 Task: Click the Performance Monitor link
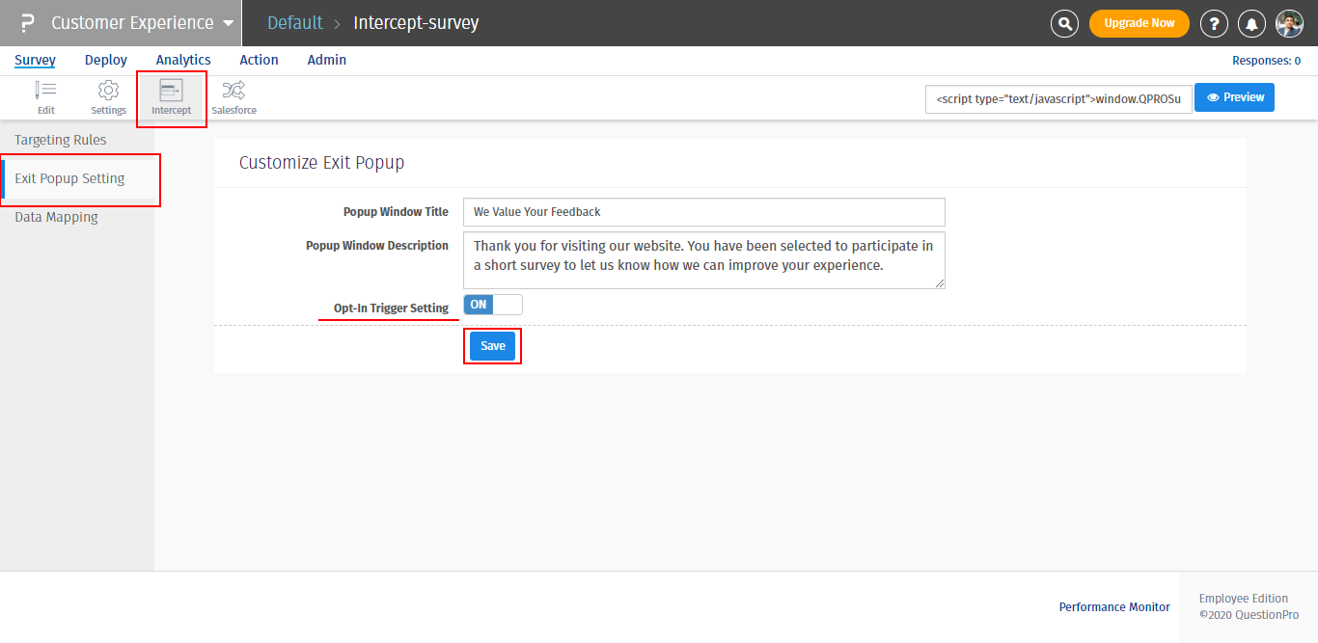(x=1114, y=606)
